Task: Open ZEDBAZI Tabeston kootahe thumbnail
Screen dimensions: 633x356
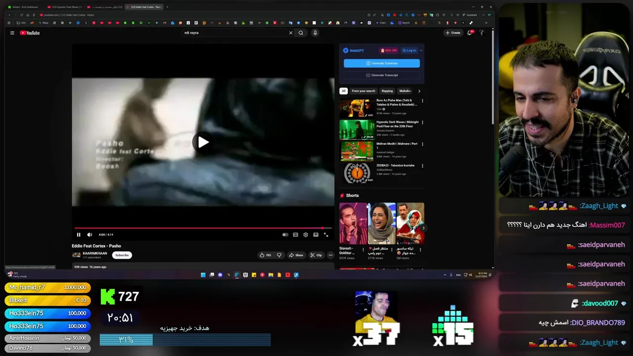Action: (x=357, y=173)
